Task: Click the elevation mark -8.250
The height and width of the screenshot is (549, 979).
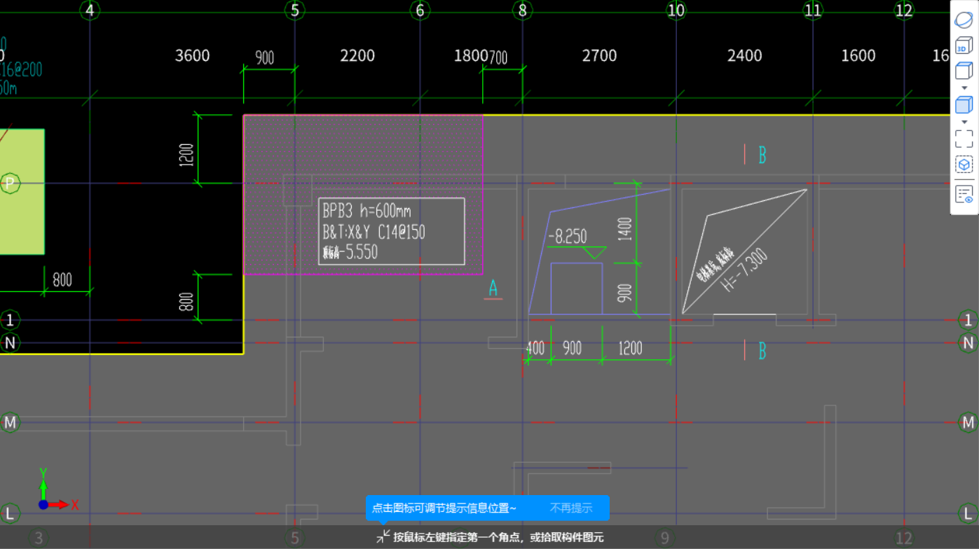Action: point(567,237)
